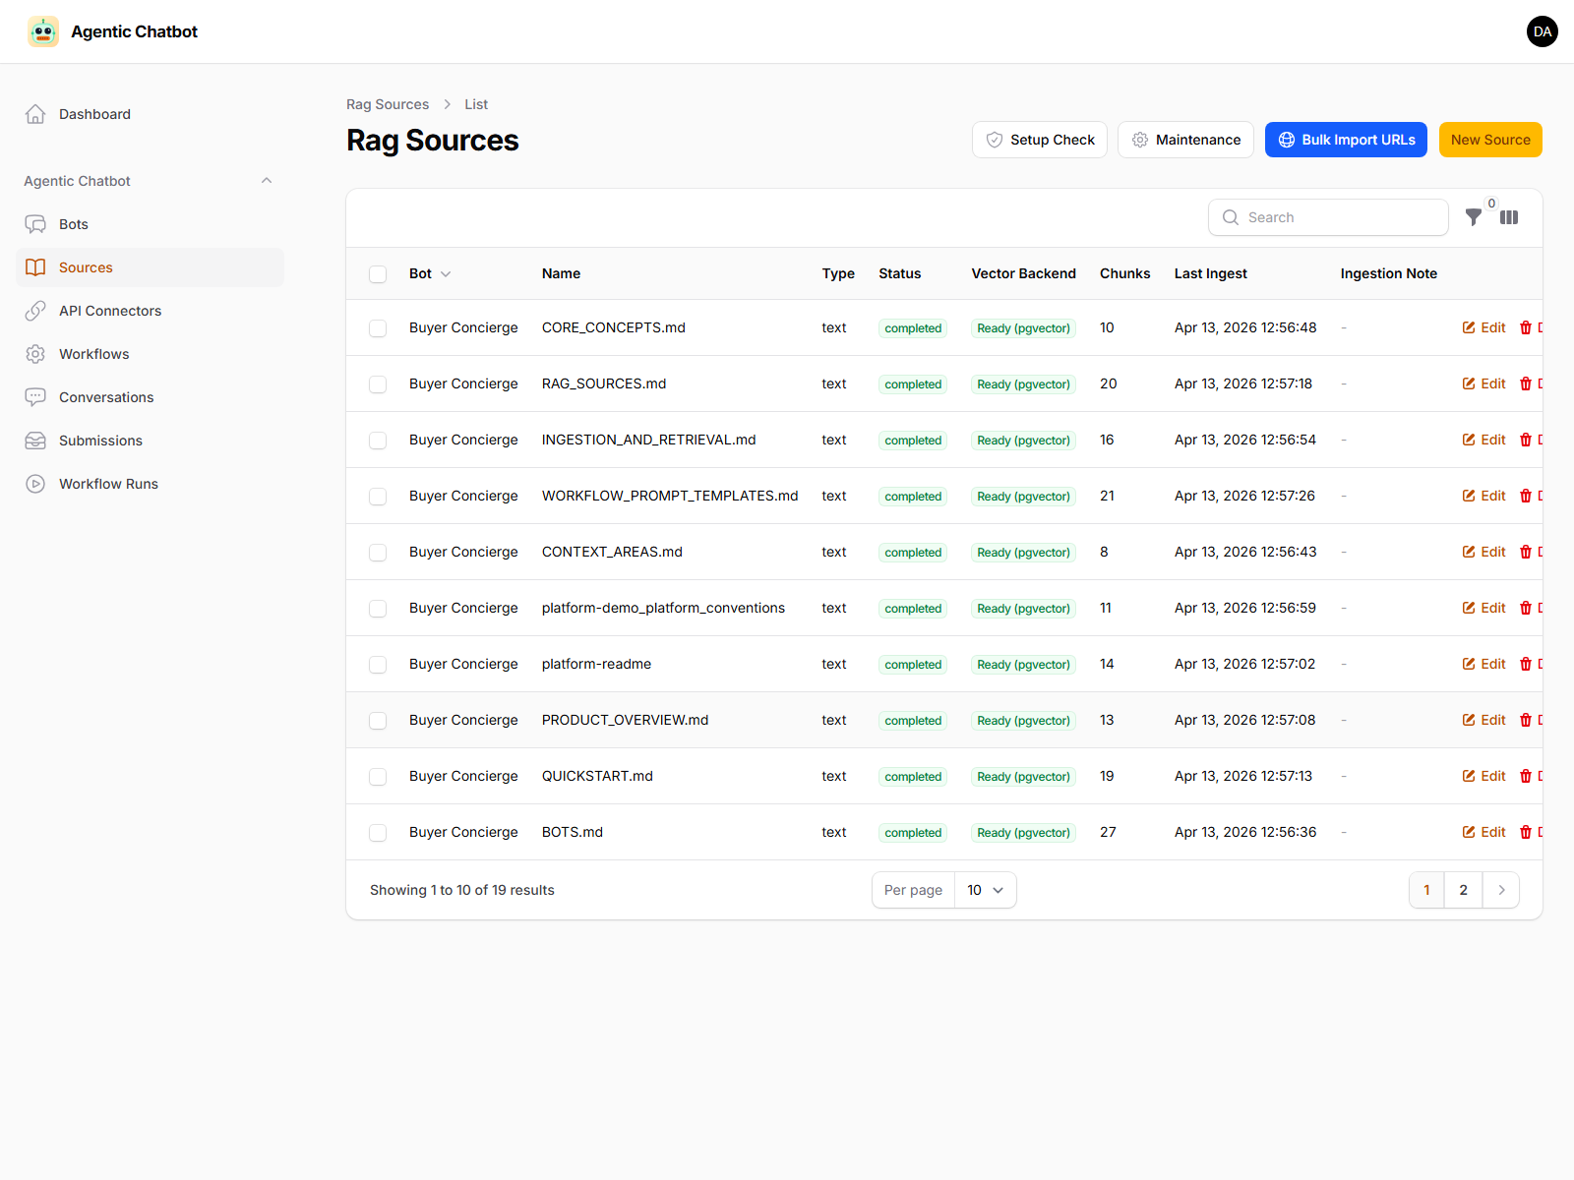Check the platform-readme row checkbox
The image size is (1574, 1180).
(x=378, y=665)
